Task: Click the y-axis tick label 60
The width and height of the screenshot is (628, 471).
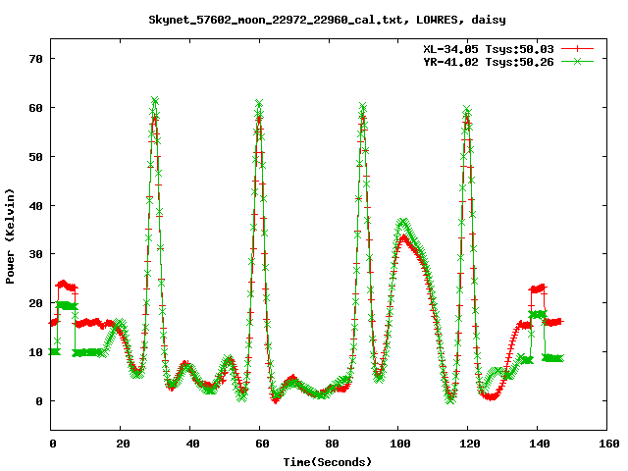Action: [35, 108]
